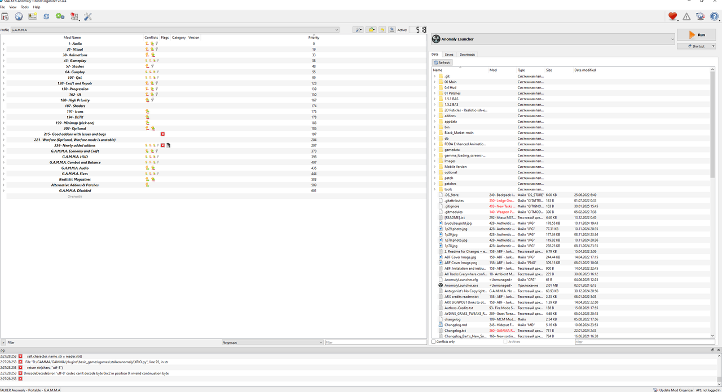Click the blue Refresh toolbar icon
722x392 pixels.
(x=46, y=17)
